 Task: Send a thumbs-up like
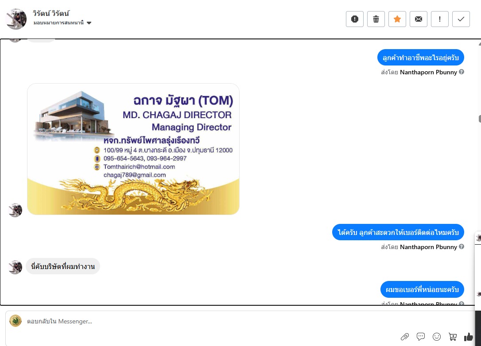coord(469,337)
